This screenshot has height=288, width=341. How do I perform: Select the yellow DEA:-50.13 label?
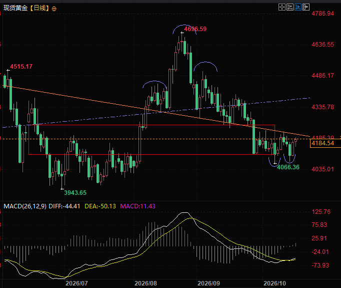[x=100, y=206]
